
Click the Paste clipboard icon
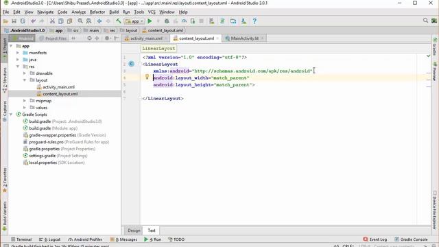point(69,21)
